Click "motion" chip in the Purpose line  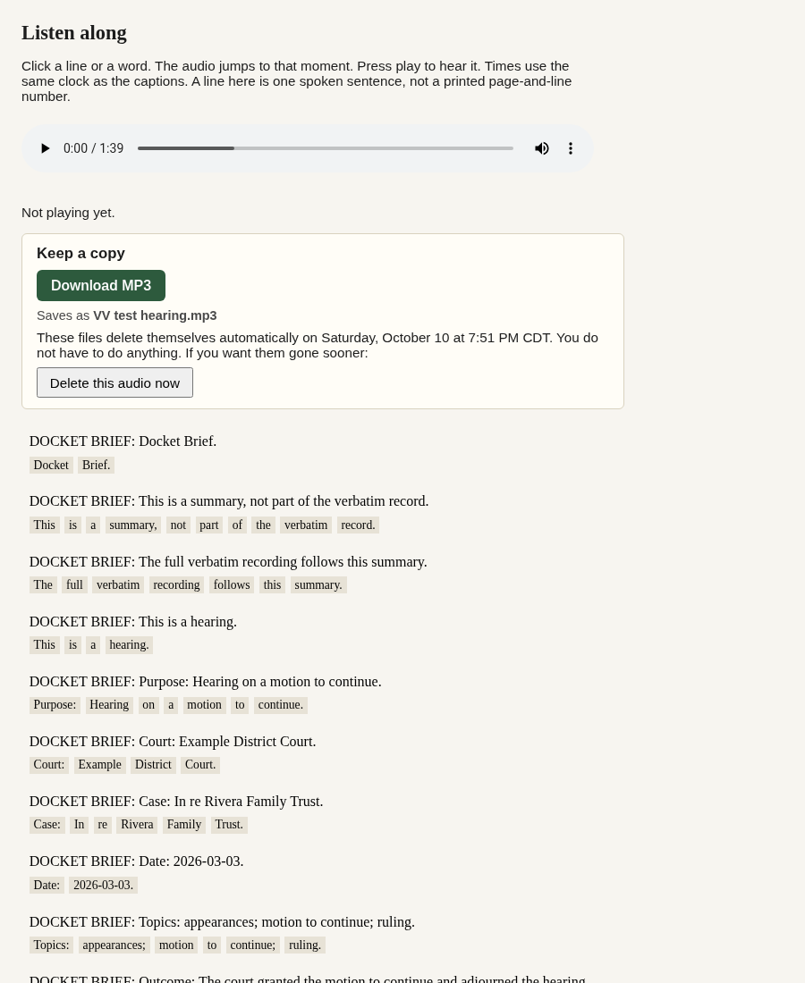tap(204, 705)
